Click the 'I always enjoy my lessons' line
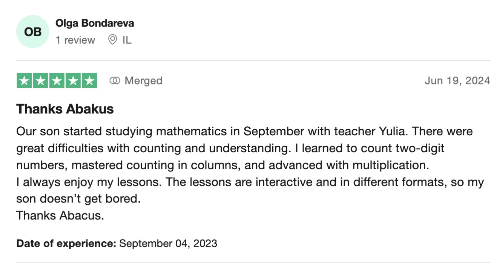This screenshot has height=265, width=498. pos(250,182)
